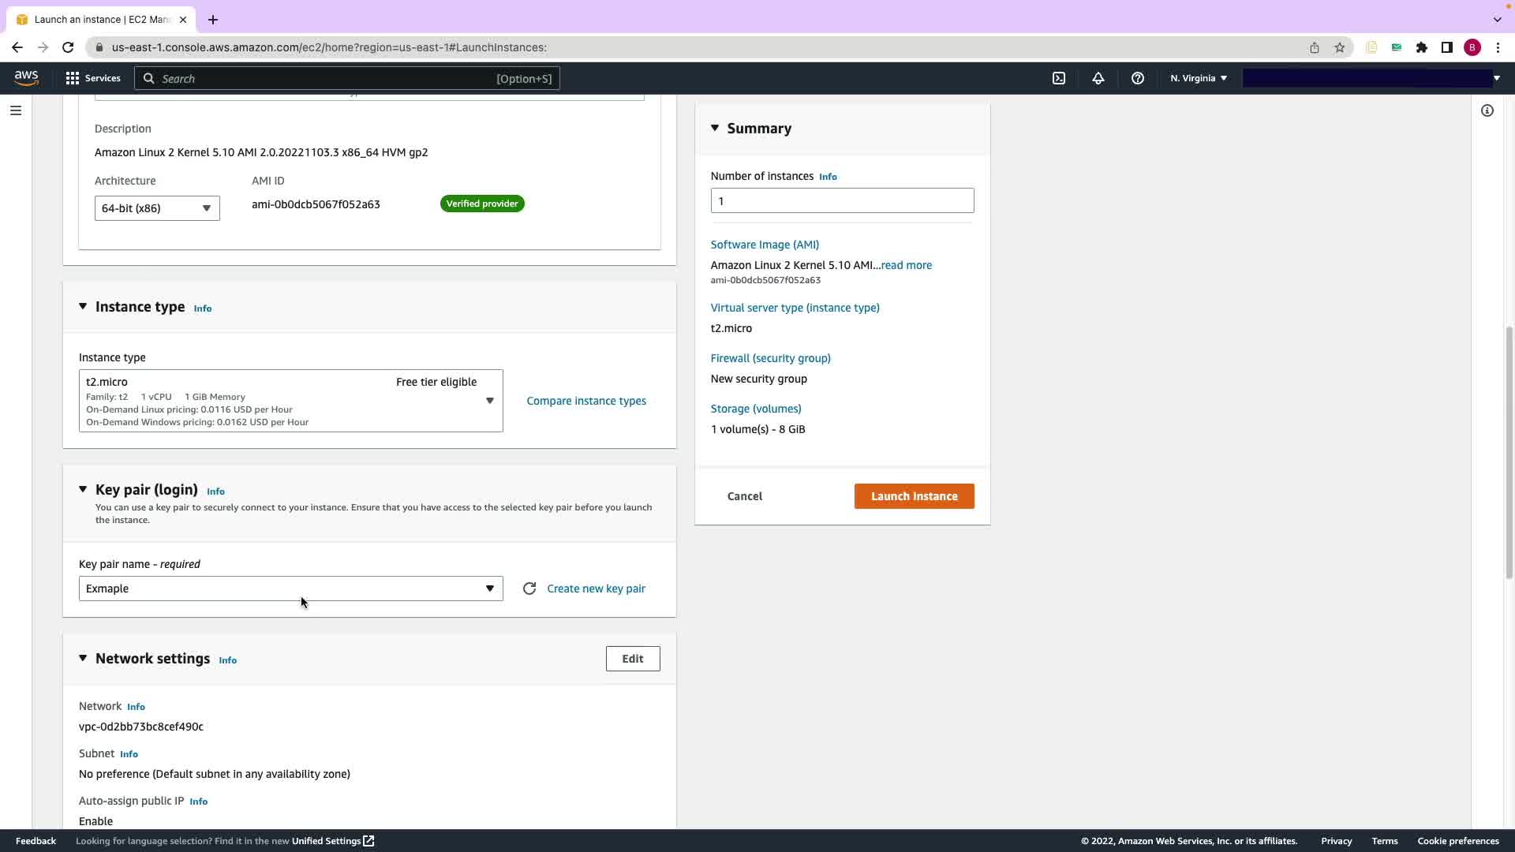The width and height of the screenshot is (1515, 852).
Task: Refresh the key pair list
Action: click(x=529, y=589)
